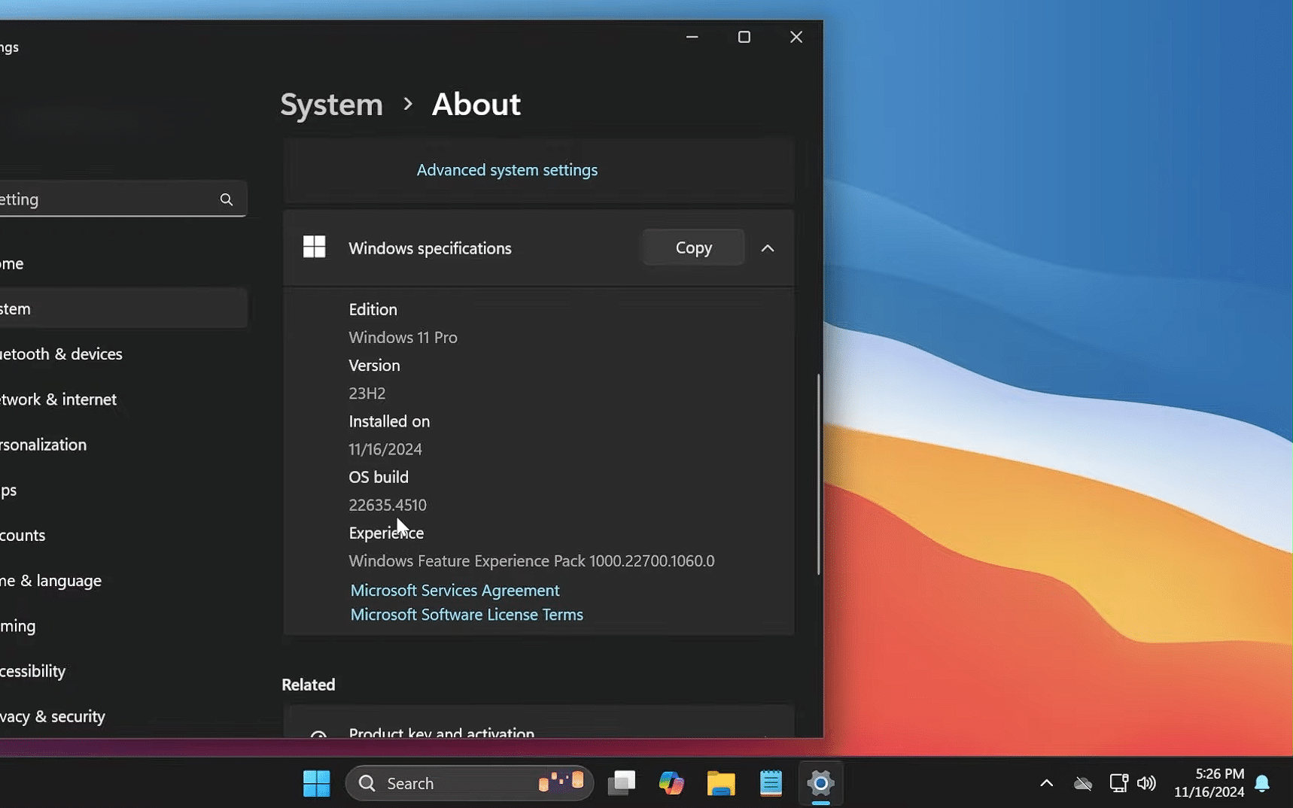Click the Settings gear taskbar icon
The height and width of the screenshot is (808, 1293).
pos(820,783)
